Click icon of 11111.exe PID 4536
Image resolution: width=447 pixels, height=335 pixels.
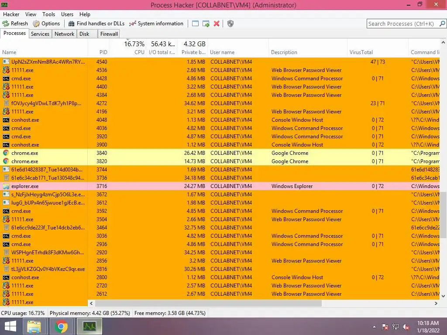(6, 70)
